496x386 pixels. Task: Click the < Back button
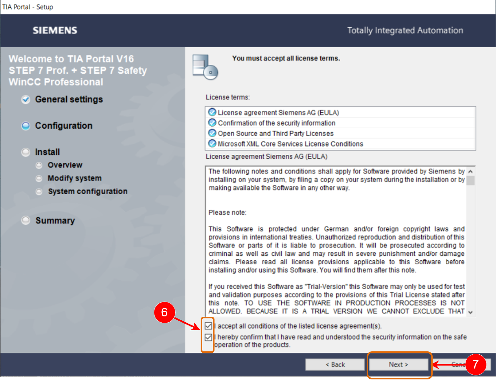coord(335,365)
